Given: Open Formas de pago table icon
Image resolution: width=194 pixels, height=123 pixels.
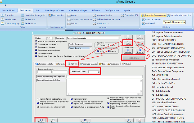Looking at the screenshot, I should 2,23.
